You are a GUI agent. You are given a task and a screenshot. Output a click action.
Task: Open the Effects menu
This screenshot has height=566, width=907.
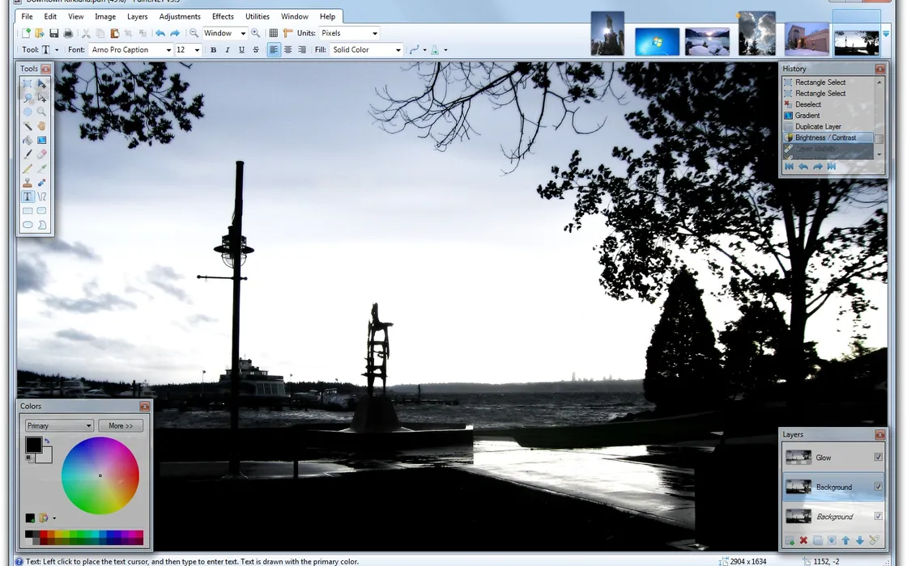pyautogui.click(x=223, y=16)
